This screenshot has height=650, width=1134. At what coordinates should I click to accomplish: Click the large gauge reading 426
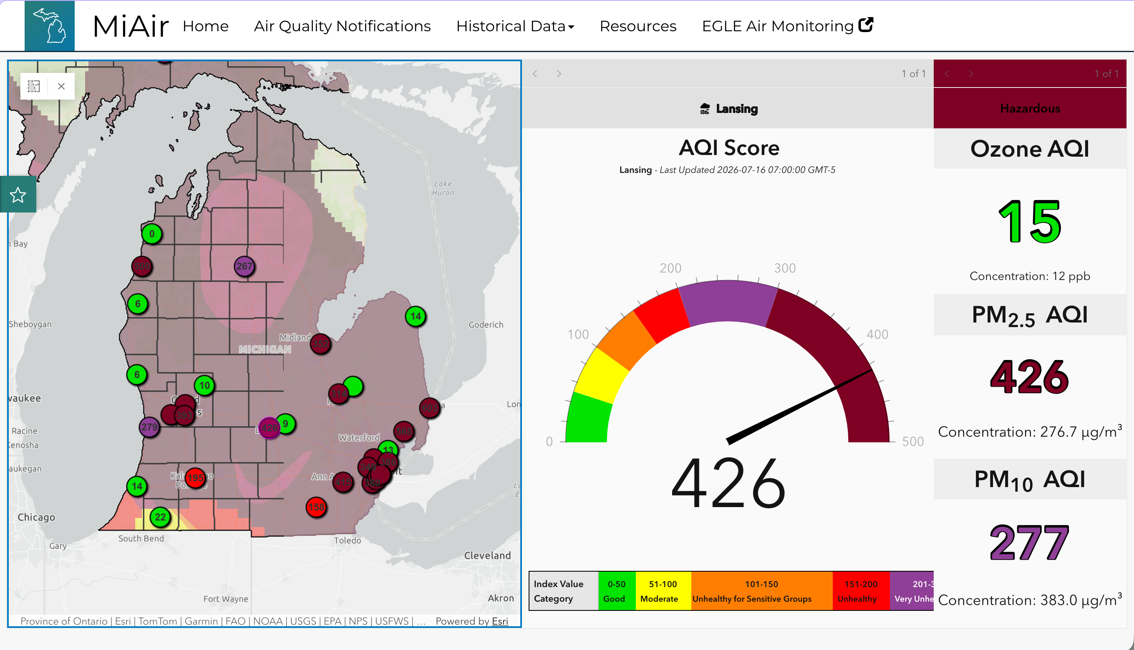(x=728, y=483)
